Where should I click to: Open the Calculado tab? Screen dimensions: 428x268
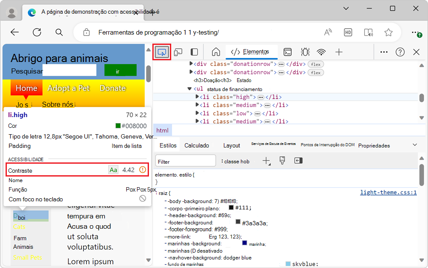click(197, 146)
